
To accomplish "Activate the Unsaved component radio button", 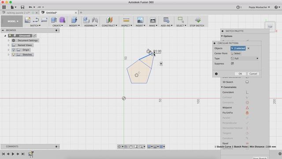I will (34, 36).
